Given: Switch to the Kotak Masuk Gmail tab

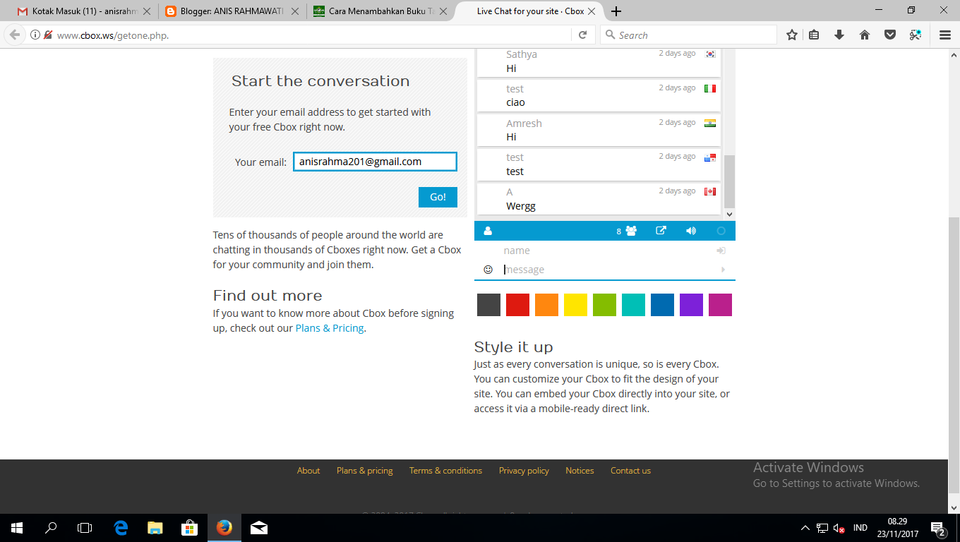Looking at the screenshot, I should (x=78, y=11).
